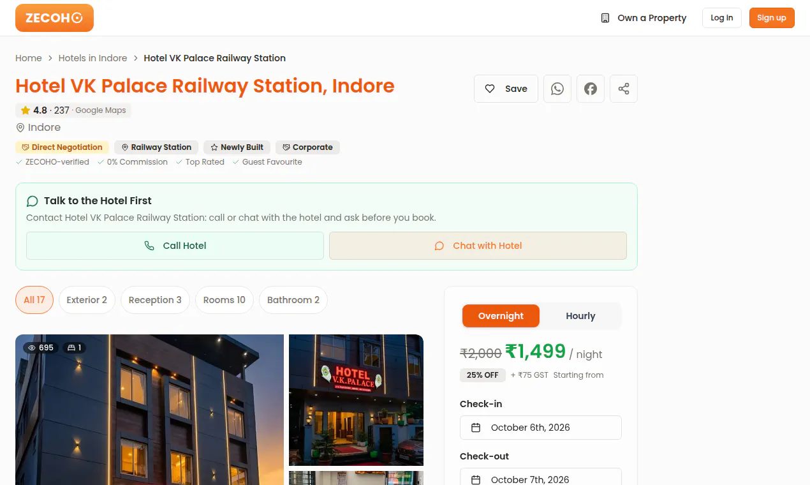Open Hotels in Indore breadcrumb link
The height and width of the screenshot is (485, 810).
[93, 58]
